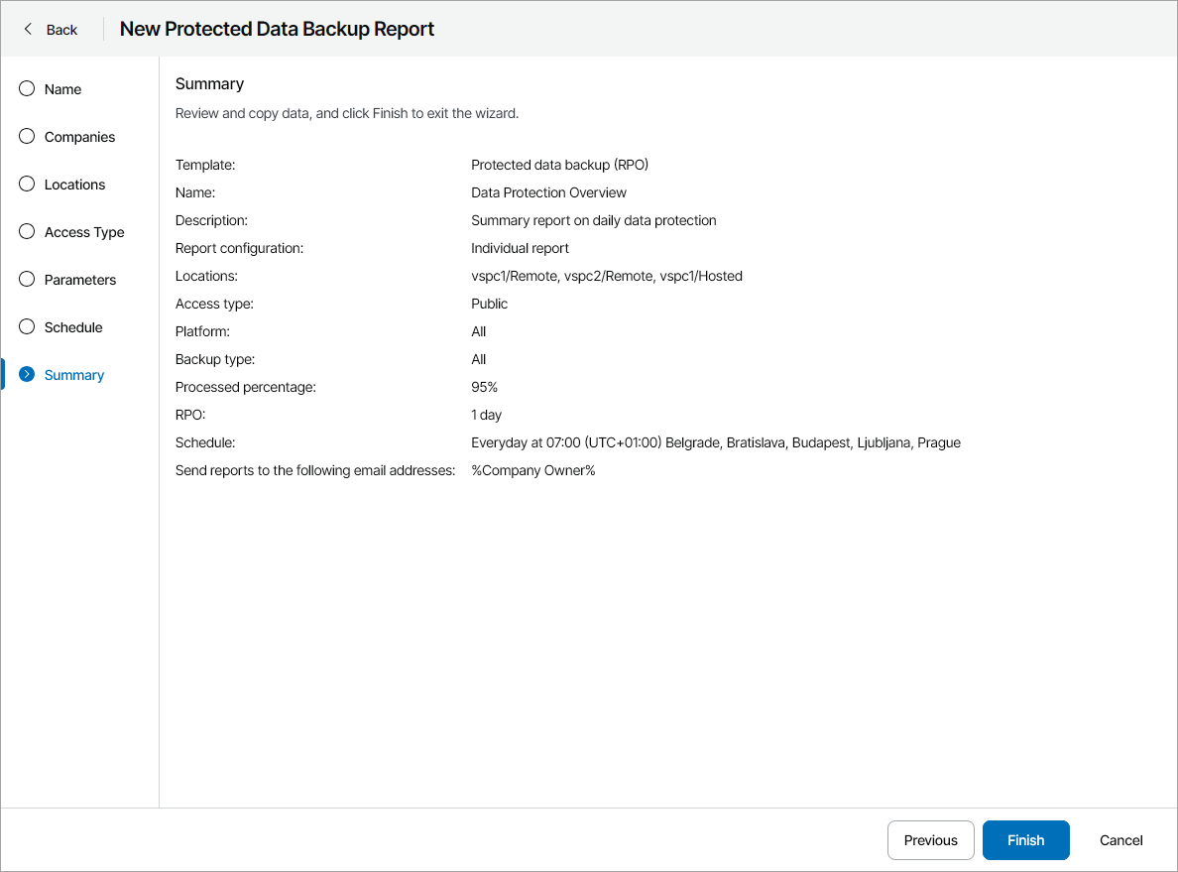This screenshot has width=1178, height=872.
Task: Click the schedule time value text
Action: click(x=716, y=441)
